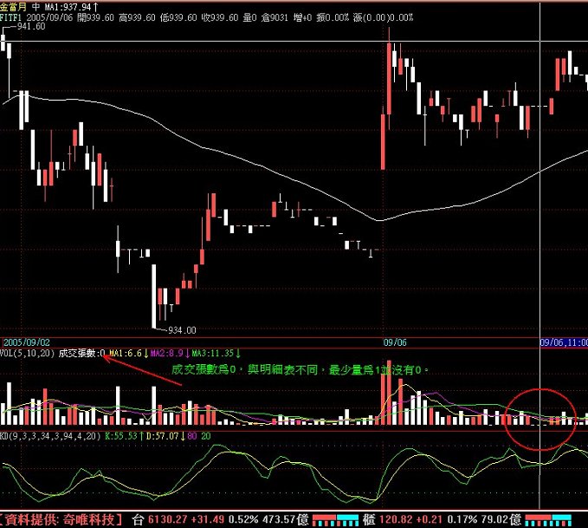588x528 pixels.
Task: Click the 2005/09/02 date on the time axis
Action: click(x=27, y=342)
